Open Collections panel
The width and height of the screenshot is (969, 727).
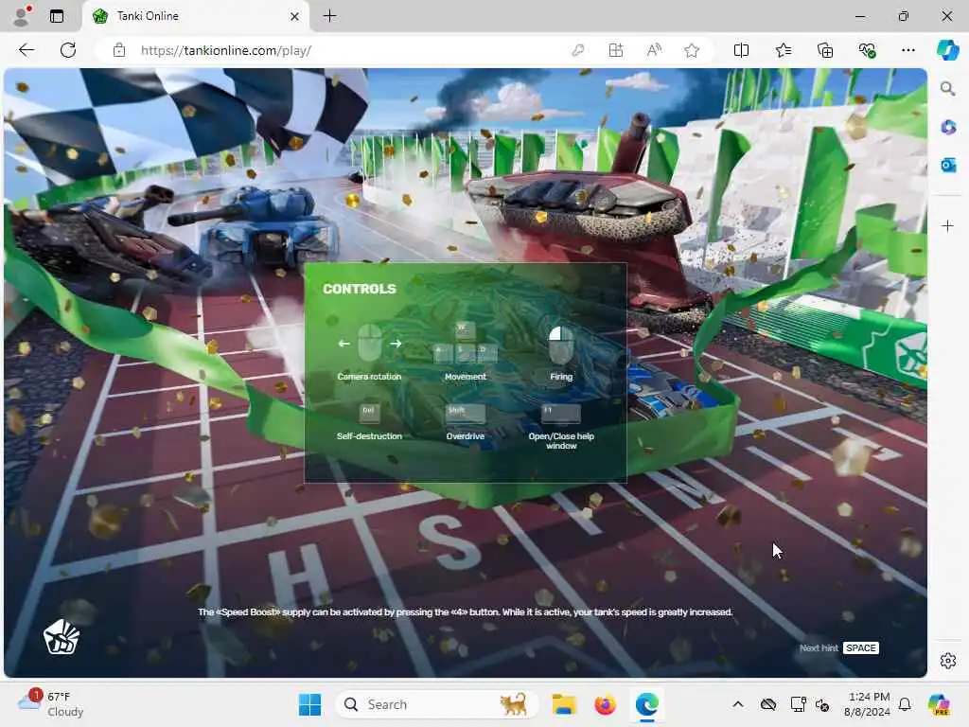click(x=825, y=50)
